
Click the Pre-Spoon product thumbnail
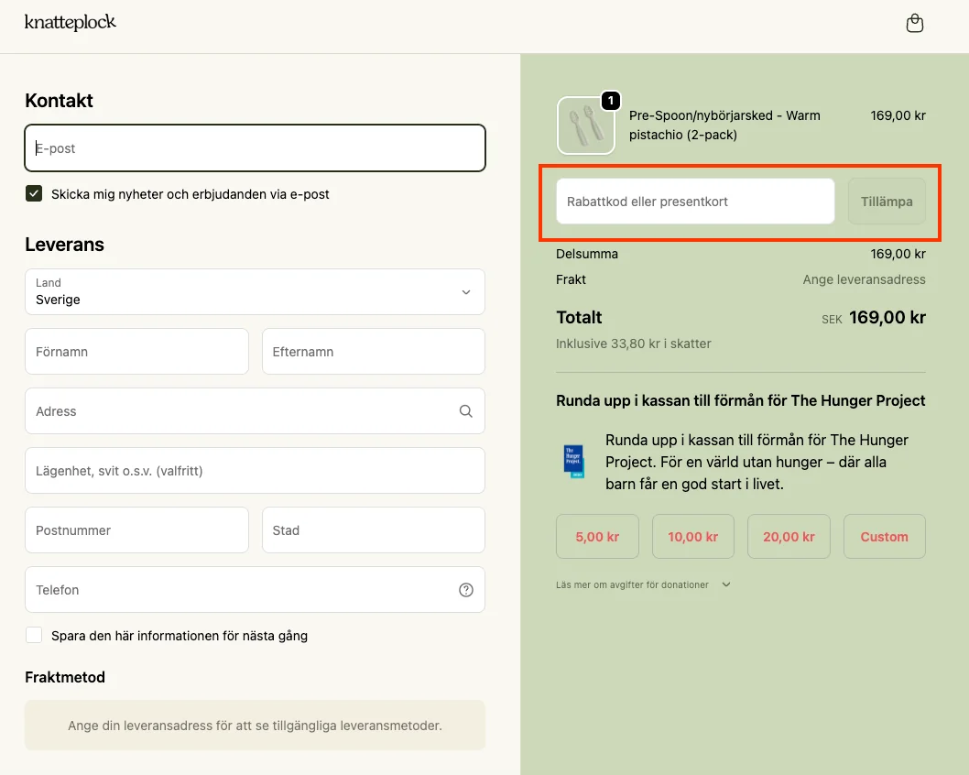tap(586, 126)
